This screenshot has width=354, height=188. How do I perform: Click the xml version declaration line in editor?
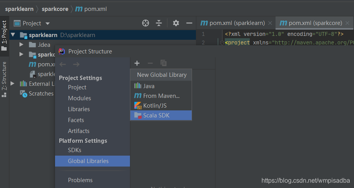pyautogui.click(x=284, y=34)
